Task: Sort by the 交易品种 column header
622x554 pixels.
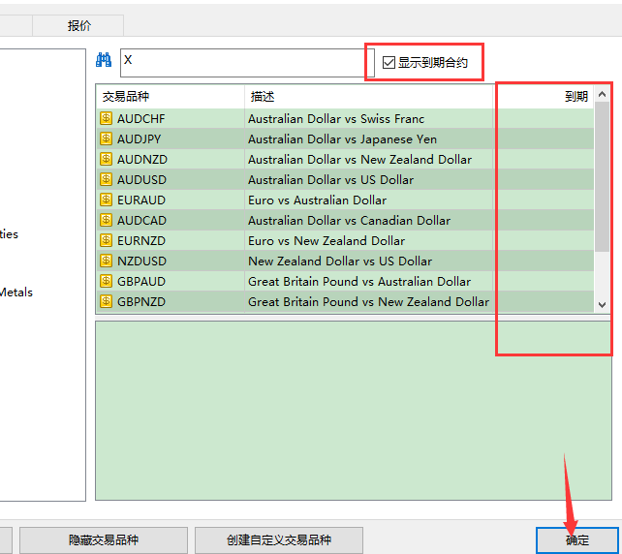Action: pyautogui.click(x=170, y=97)
